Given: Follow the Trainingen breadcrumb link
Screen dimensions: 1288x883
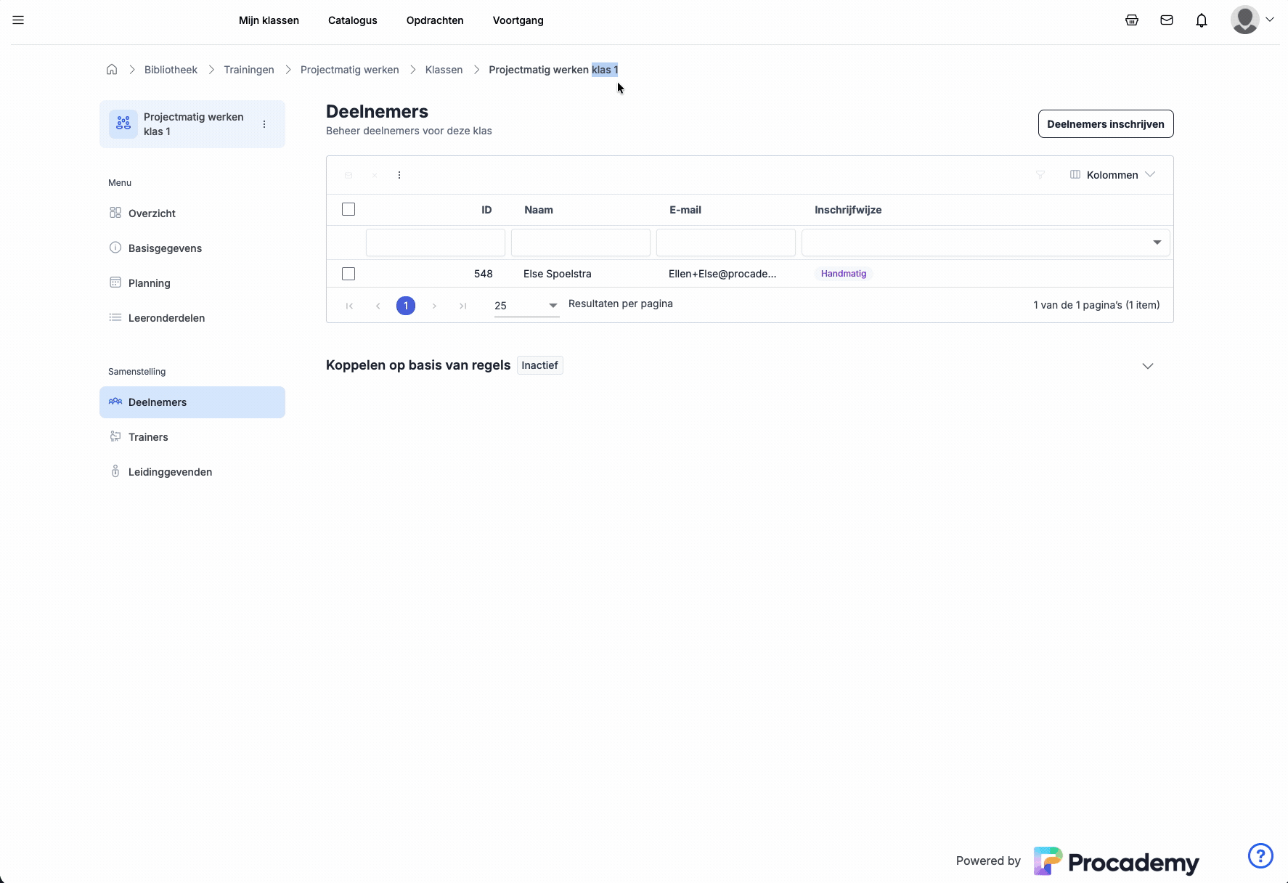Looking at the screenshot, I should tap(248, 70).
